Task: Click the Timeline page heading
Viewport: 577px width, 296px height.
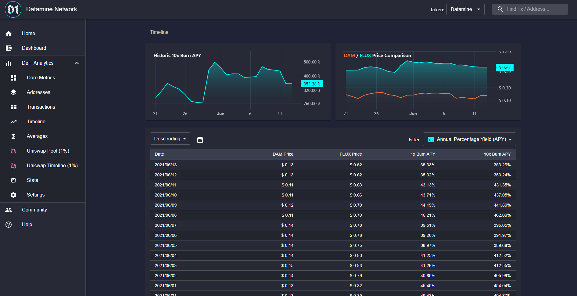Action: 159,32
